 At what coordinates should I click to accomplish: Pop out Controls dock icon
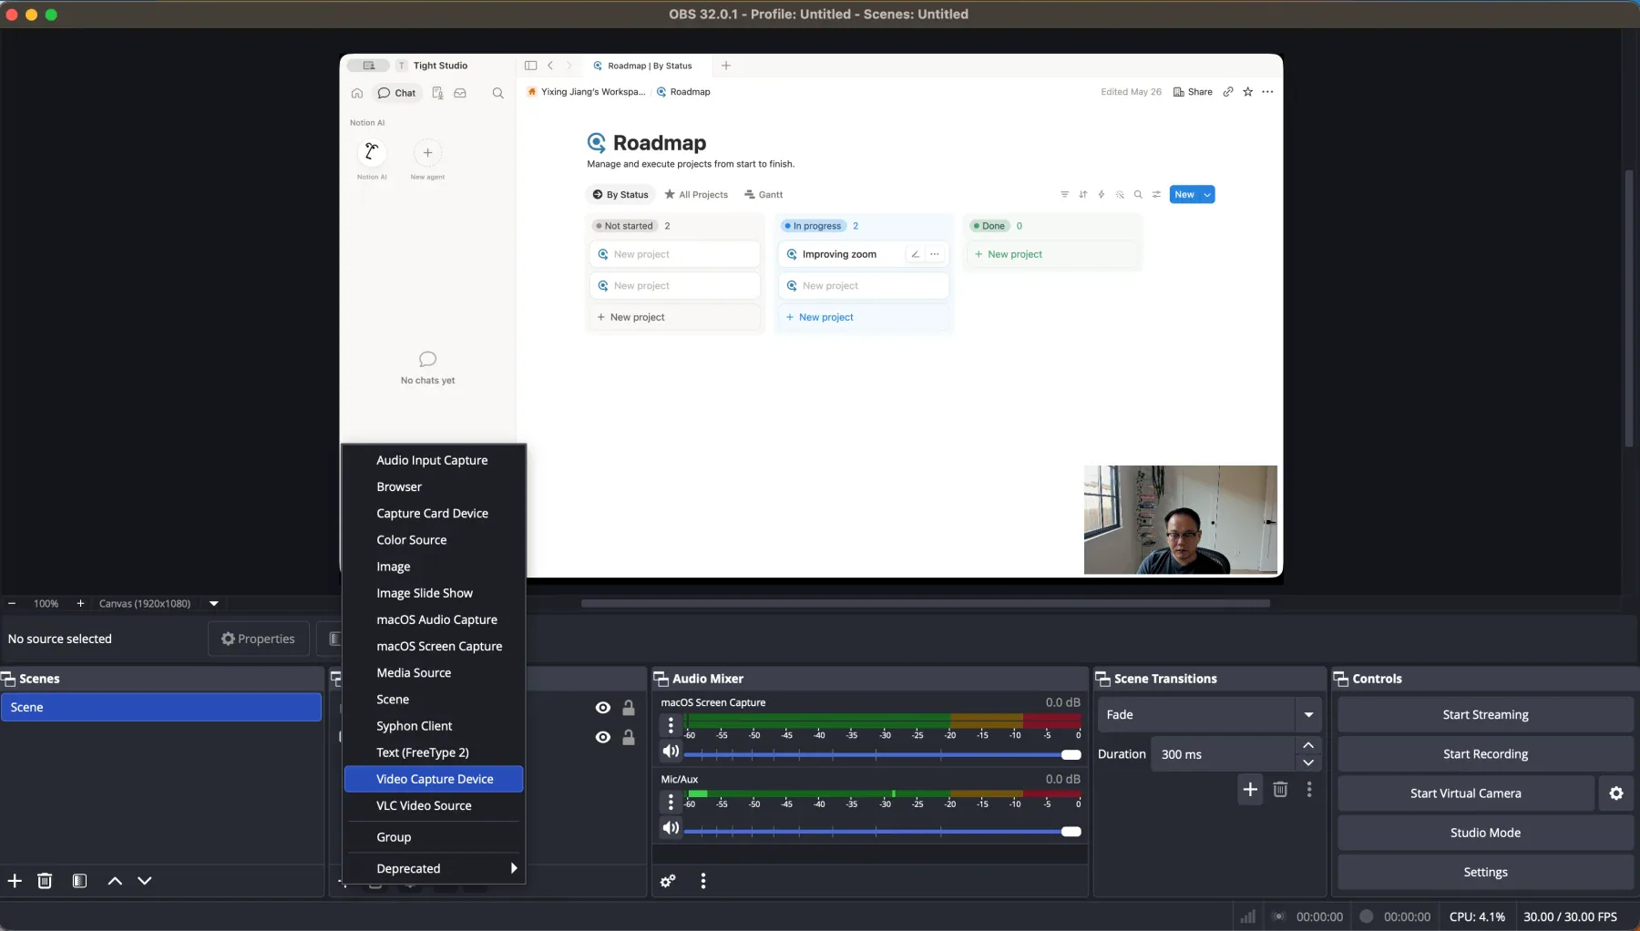(1341, 679)
